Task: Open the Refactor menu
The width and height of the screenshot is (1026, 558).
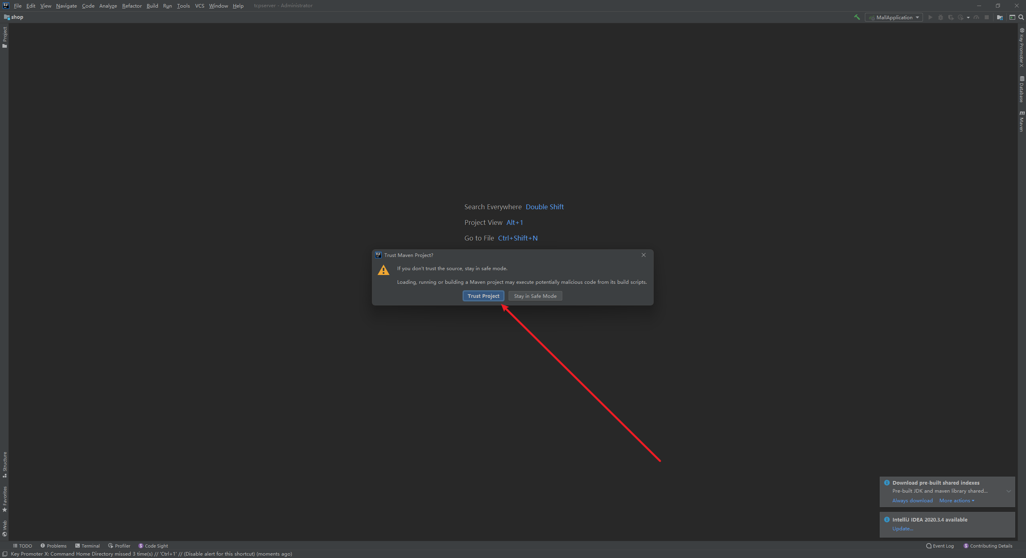Action: tap(132, 6)
